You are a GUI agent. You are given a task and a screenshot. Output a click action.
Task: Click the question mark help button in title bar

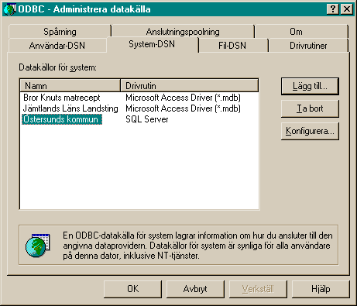pos(333,9)
